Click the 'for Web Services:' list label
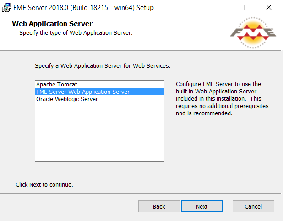The height and width of the screenshot is (221, 283). pyautogui.click(x=147, y=66)
